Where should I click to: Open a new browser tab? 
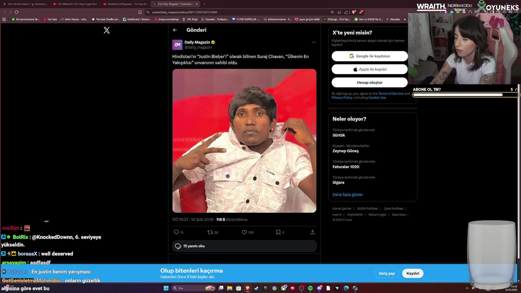204,4
